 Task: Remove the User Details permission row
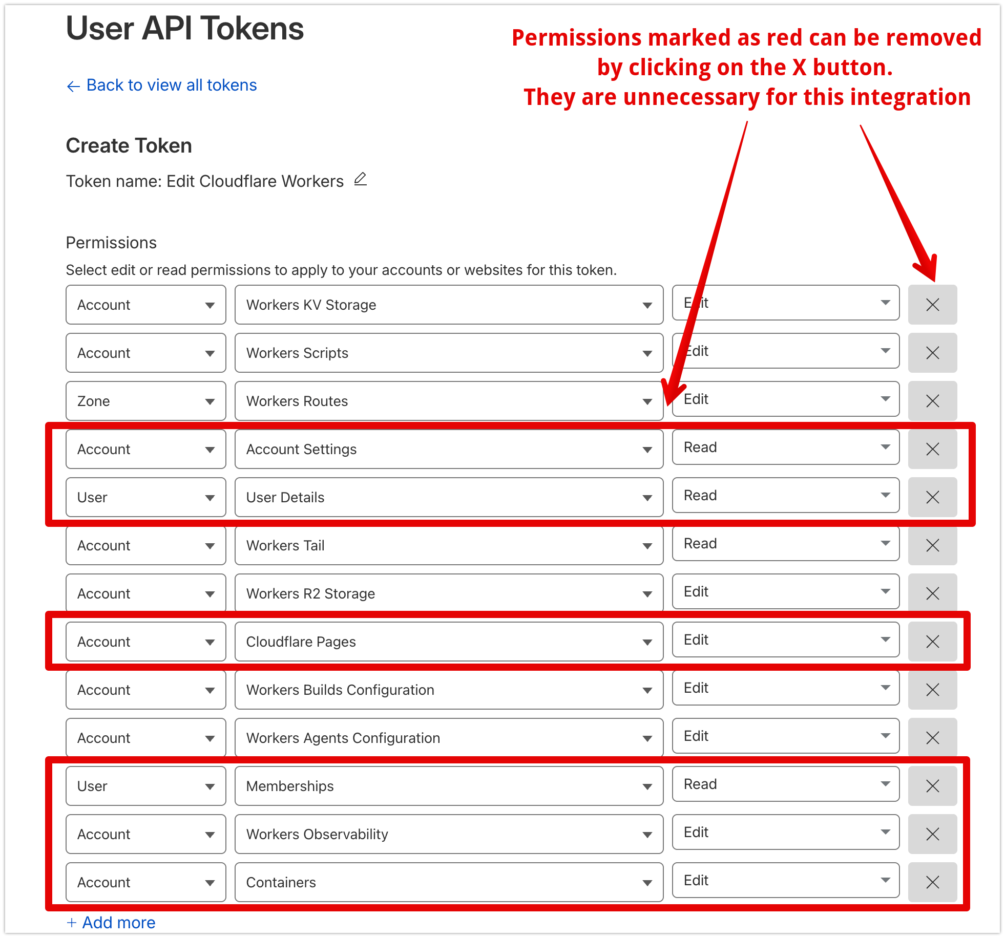coord(932,497)
